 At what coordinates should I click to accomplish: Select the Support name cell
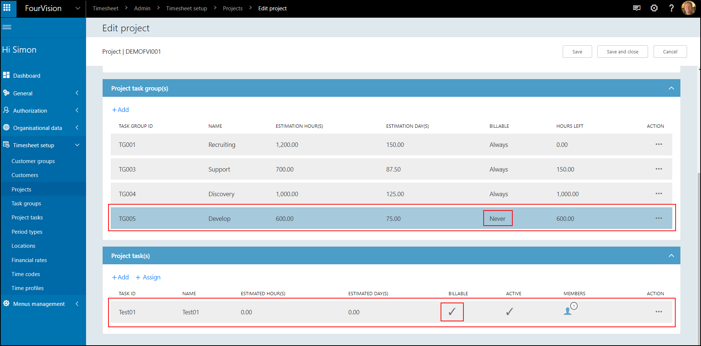click(x=219, y=169)
